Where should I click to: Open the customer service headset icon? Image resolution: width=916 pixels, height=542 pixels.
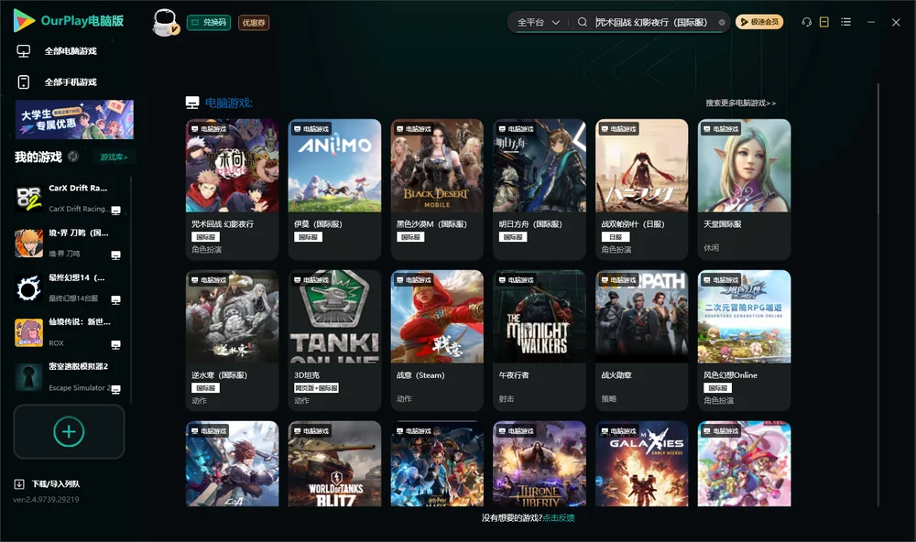[806, 22]
